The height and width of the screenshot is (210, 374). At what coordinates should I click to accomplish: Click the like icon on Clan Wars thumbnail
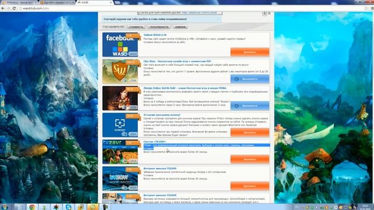pos(124,80)
